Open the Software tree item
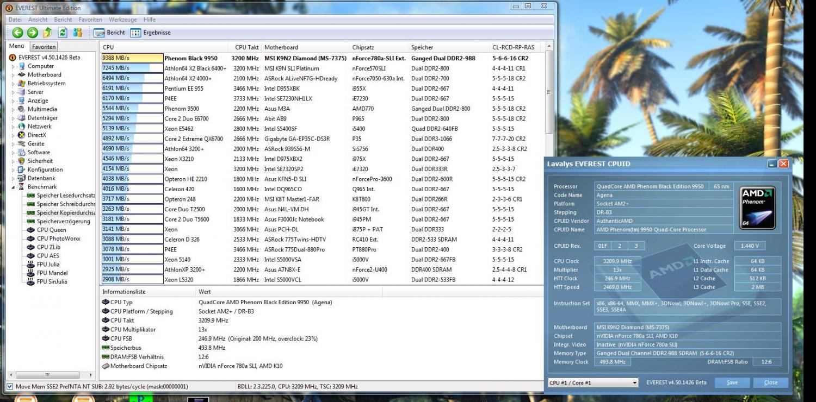Screen dimensions: 816x402 click(x=39, y=152)
